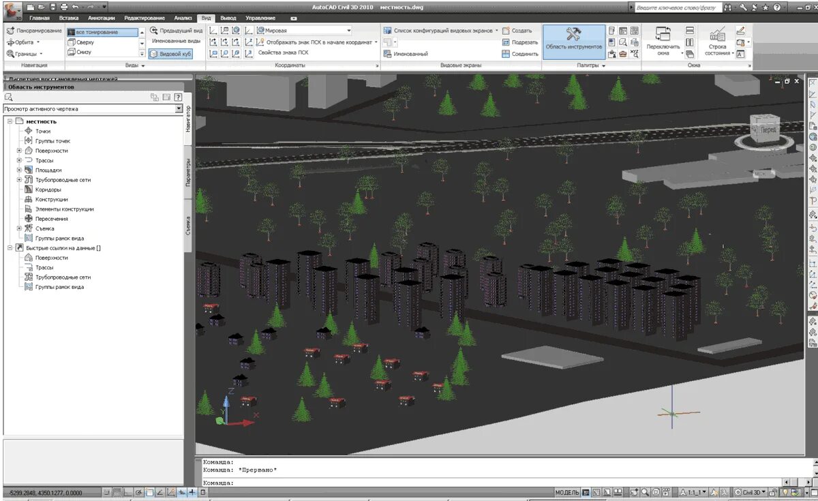Switch to the Анализ ribbon tab
This screenshot has width=818, height=501.
coord(183,18)
